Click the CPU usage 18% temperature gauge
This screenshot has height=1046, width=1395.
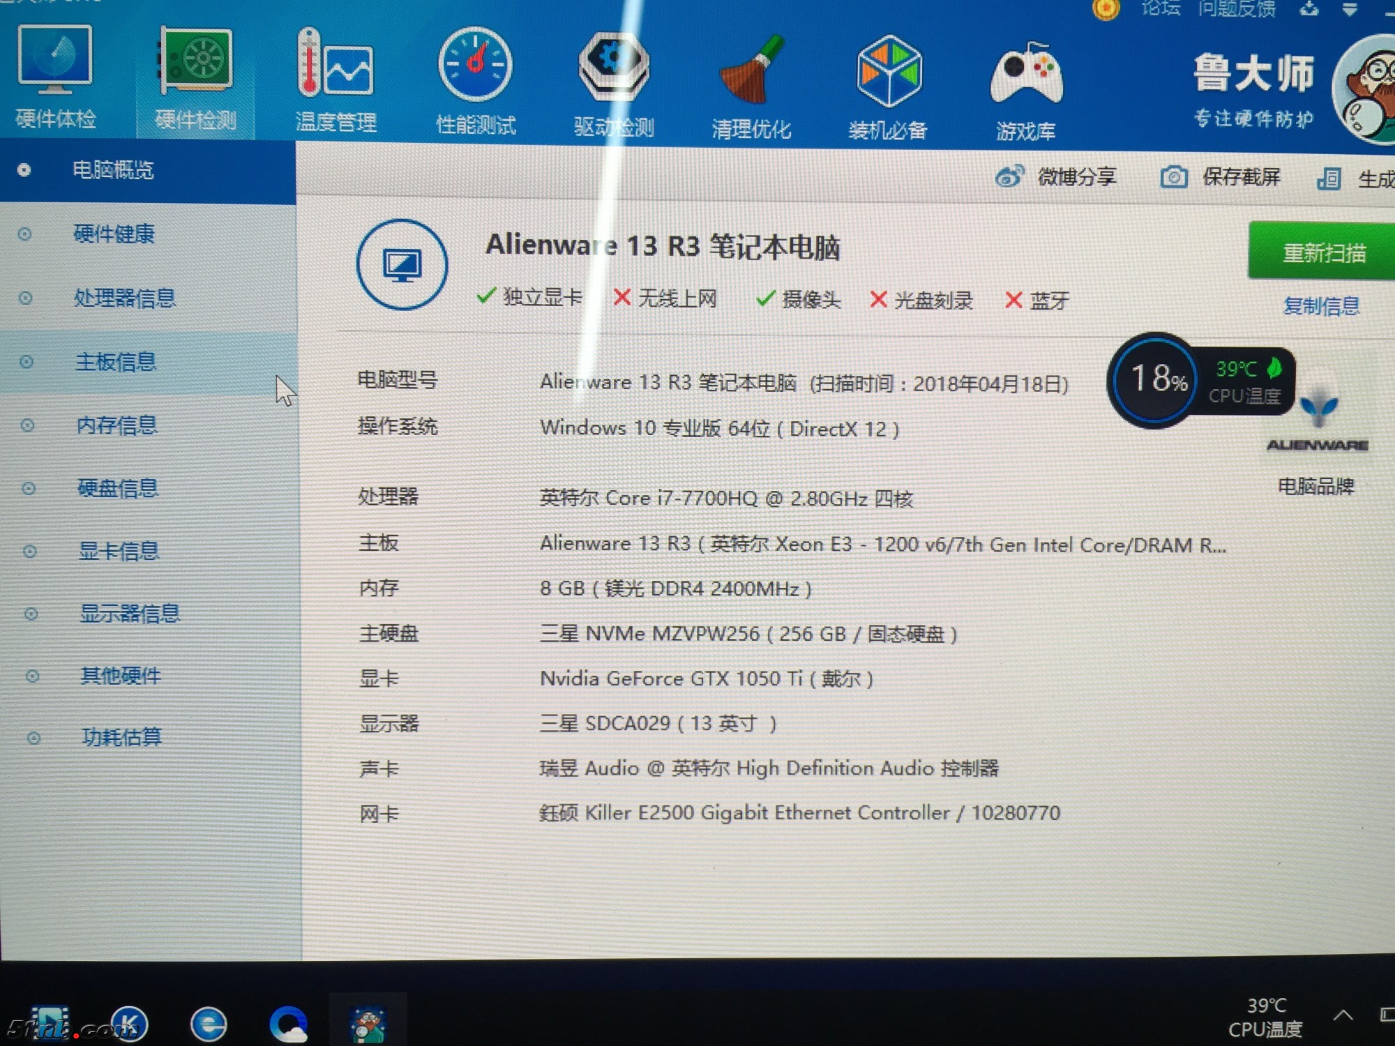pyautogui.click(x=1156, y=379)
